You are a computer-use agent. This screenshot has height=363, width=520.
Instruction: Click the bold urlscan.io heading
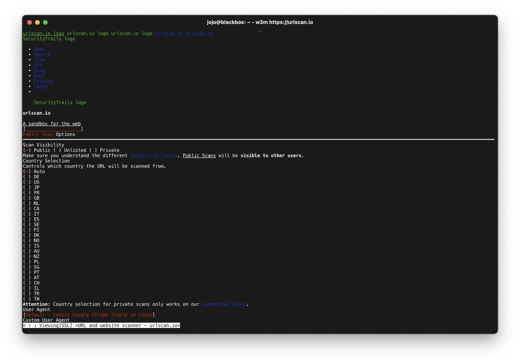coord(36,113)
